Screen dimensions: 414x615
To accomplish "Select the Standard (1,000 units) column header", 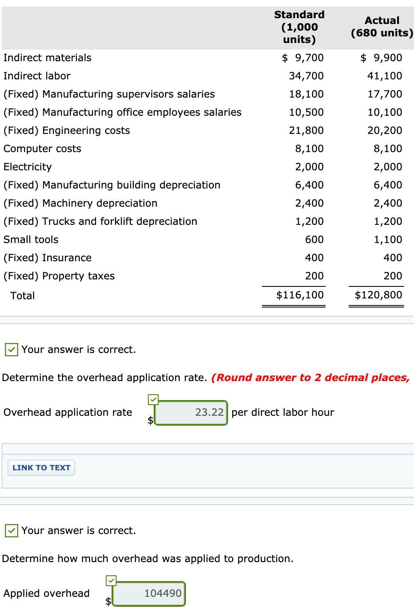I will [x=300, y=27].
